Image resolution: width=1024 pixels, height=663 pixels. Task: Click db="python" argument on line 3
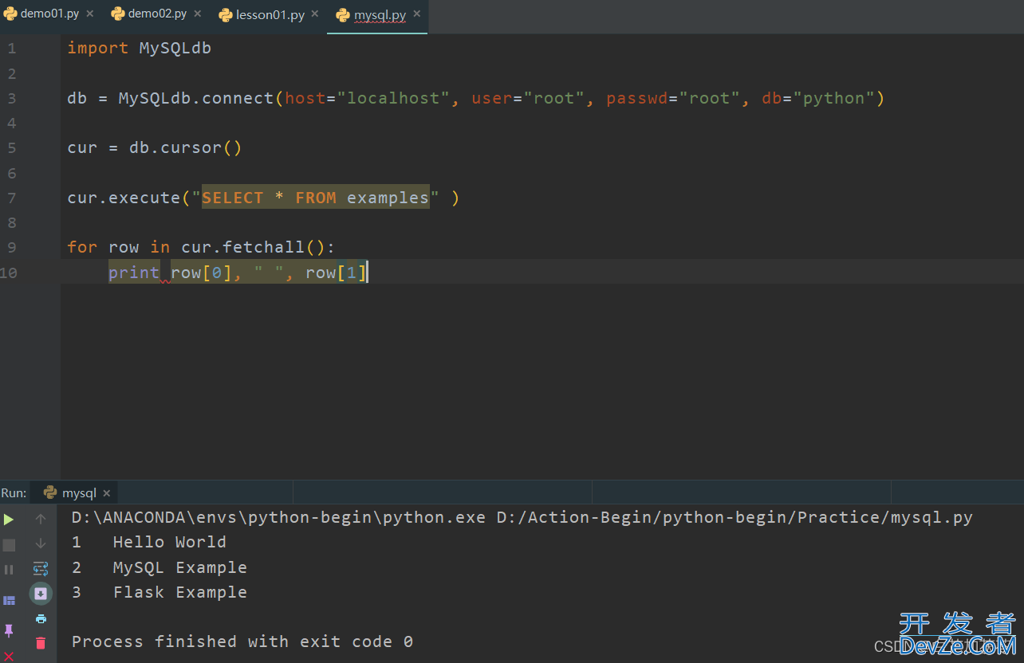818,98
